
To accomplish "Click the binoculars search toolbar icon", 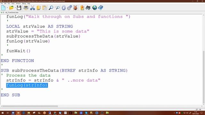I will (88, 8).
